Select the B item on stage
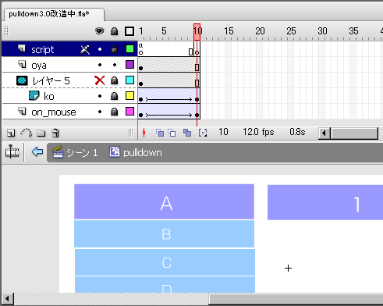 (164, 233)
